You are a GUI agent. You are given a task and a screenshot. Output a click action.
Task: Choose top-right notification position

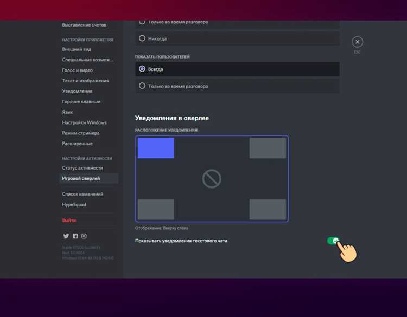coord(268,148)
